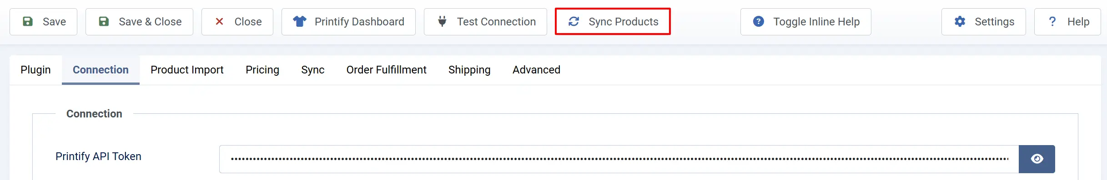This screenshot has height=180, width=1107.
Task: Click the Printify API Token label
Action: [98, 156]
